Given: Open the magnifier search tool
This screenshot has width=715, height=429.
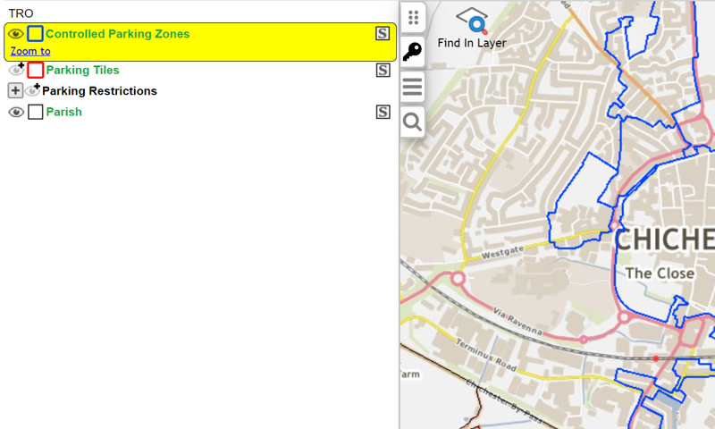Looking at the screenshot, I should [x=412, y=122].
